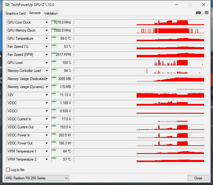Viewport: 213px width, 185px height.
Task: Click the 1500.0 MHz memory clock value
Action: (x=61, y=30)
